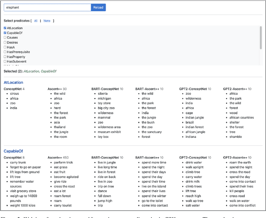Viewport: 266px width, 218px height.
Task: Click the Ascent++ column header under CapableOf
Action: [x=55, y=158]
